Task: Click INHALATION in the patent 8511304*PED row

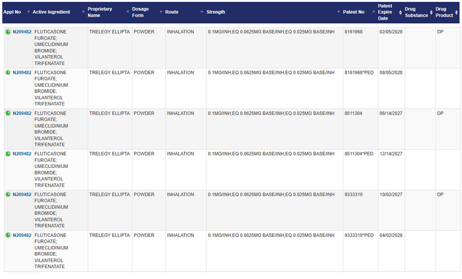Action: click(x=181, y=154)
